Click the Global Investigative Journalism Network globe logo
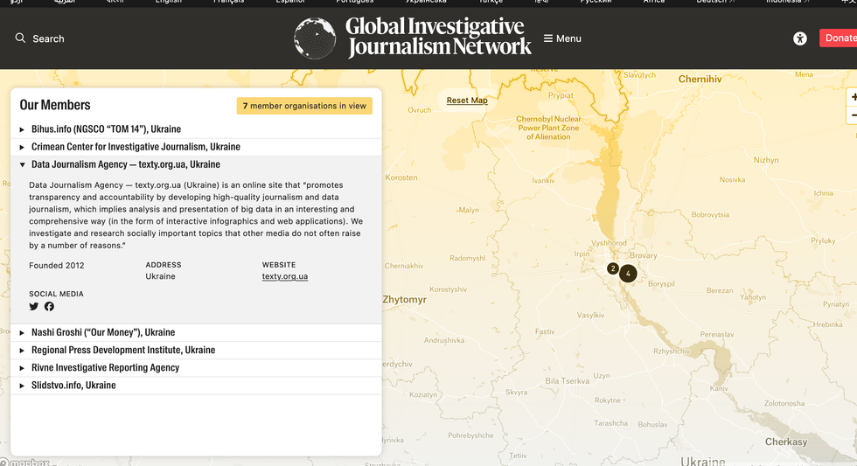The height and width of the screenshot is (466, 857). coord(315,38)
